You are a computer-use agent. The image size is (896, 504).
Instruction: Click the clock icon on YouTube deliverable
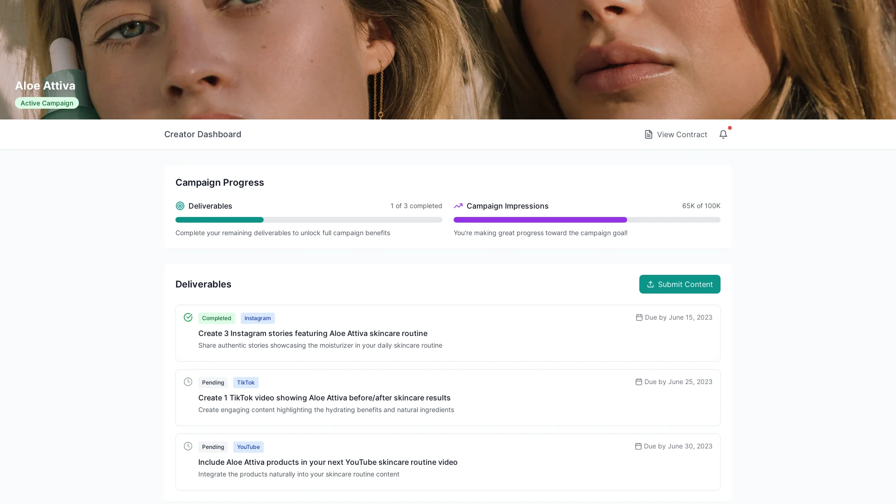pos(188,446)
